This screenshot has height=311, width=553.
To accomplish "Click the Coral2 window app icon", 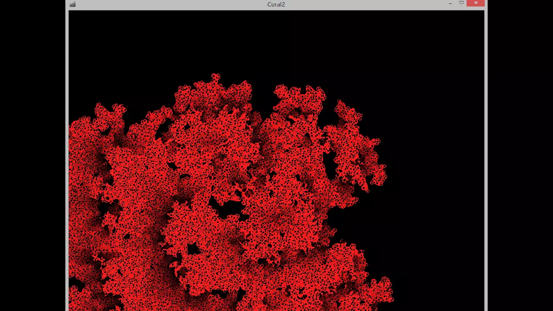I will (x=73, y=4).
